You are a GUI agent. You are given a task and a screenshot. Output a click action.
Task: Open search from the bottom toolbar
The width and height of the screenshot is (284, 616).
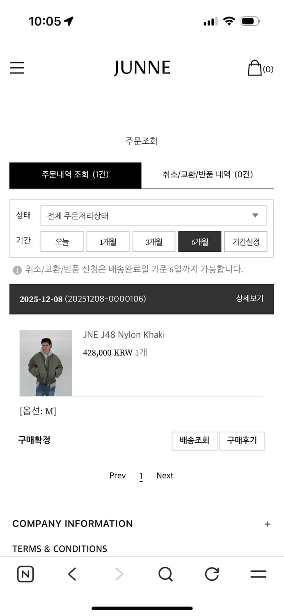coord(165,574)
